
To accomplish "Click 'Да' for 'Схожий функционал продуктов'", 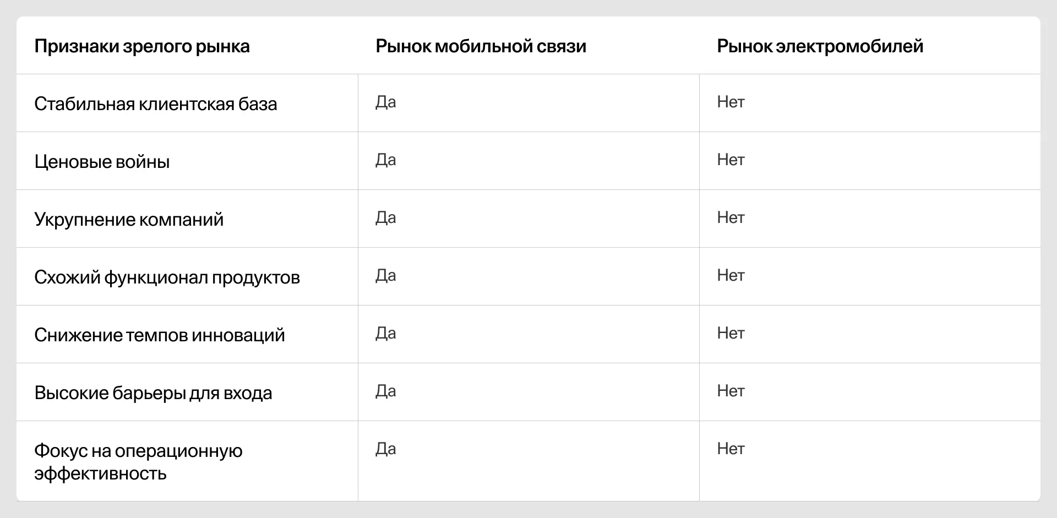I will [385, 276].
